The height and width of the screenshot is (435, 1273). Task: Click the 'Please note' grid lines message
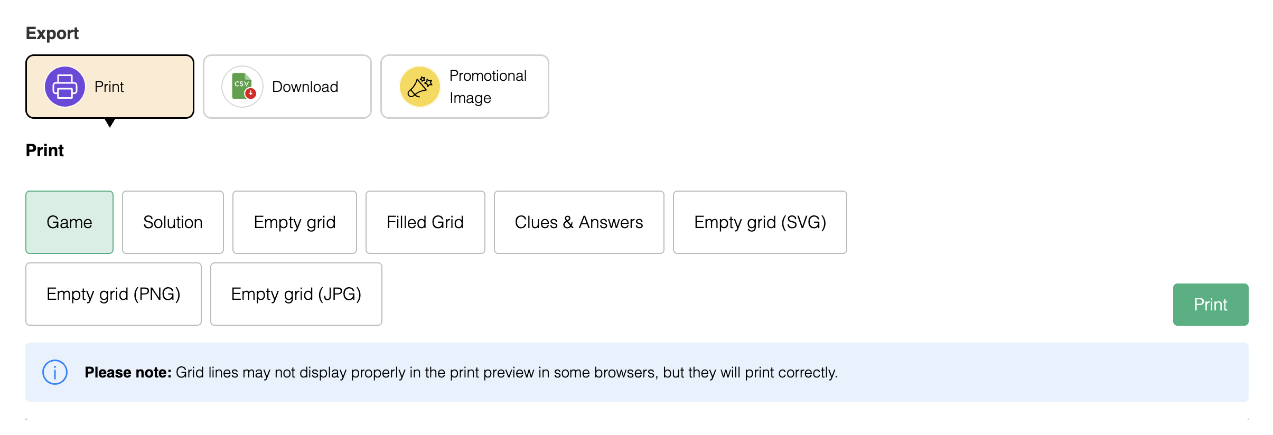[x=461, y=372]
